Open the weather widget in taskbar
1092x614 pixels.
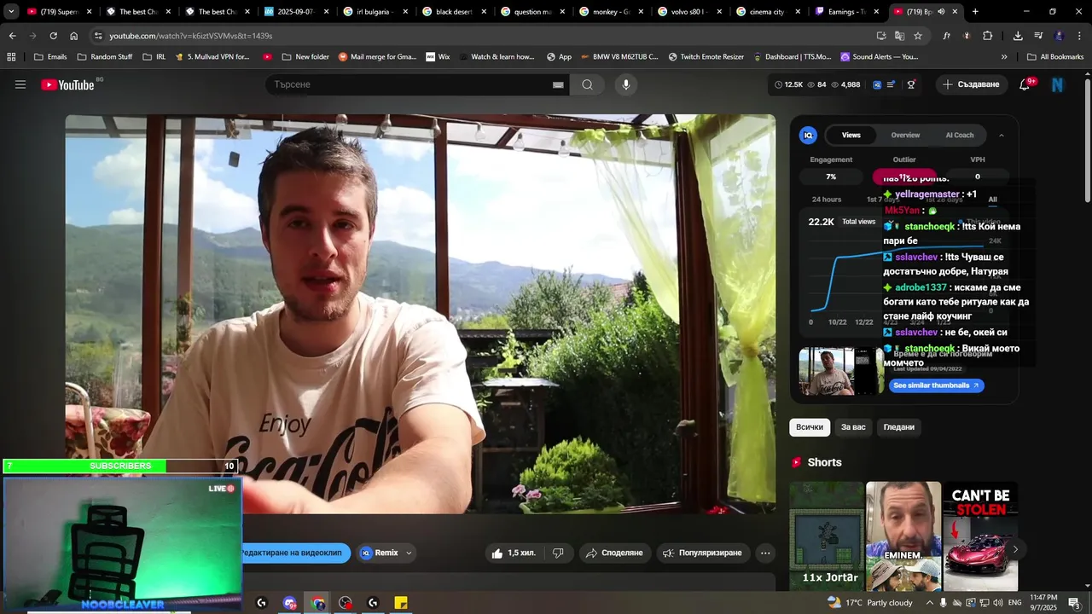coord(870,603)
